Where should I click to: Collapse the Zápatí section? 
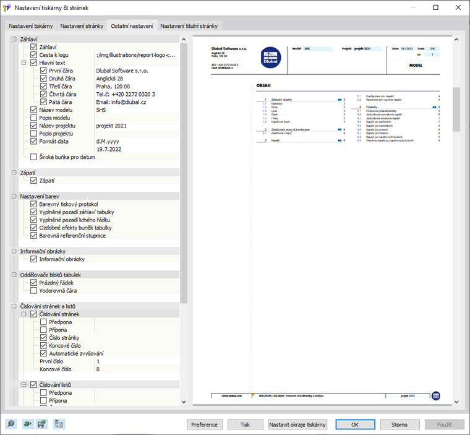(x=14, y=173)
